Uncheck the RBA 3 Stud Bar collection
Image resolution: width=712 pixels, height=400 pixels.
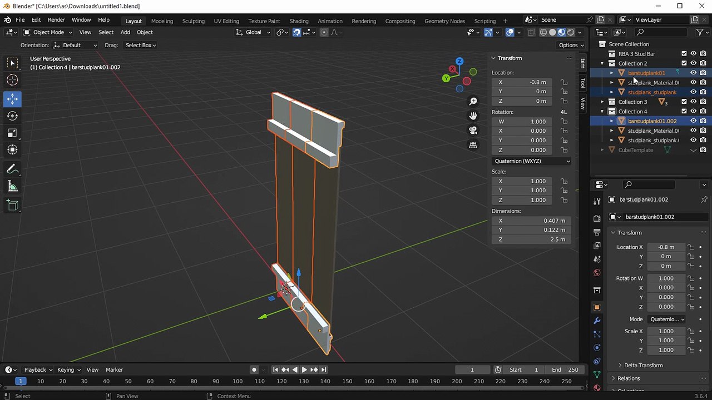pyautogui.click(x=684, y=54)
